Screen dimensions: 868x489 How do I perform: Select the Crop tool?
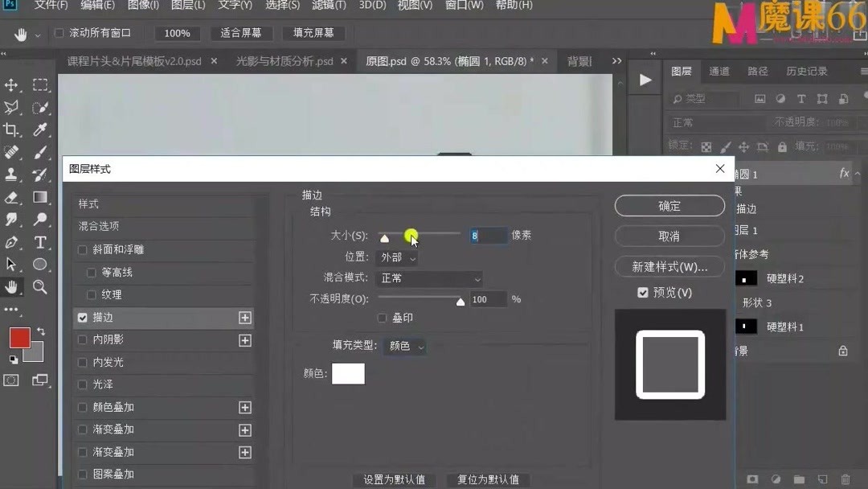coord(11,129)
